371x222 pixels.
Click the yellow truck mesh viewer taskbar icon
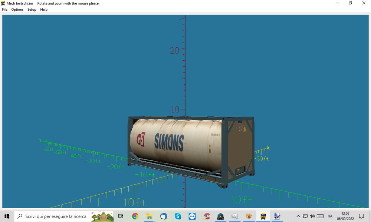click(263, 216)
